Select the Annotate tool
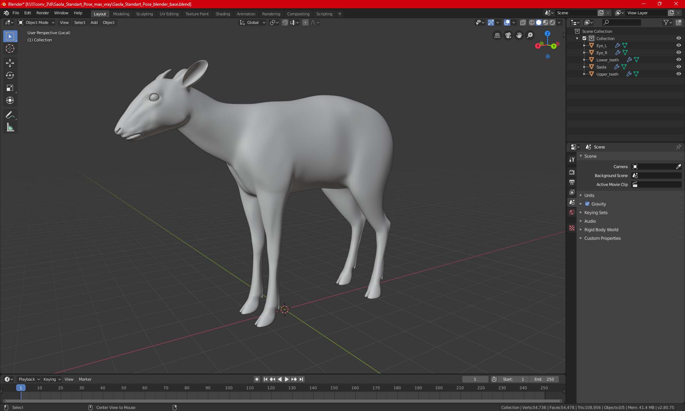The height and width of the screenshot is (411, 685). pos(10,115)
